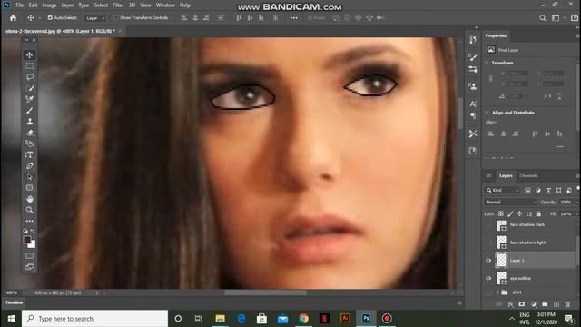
Task: Click the add layer style fx icon
Action: [x=510, y=304]
